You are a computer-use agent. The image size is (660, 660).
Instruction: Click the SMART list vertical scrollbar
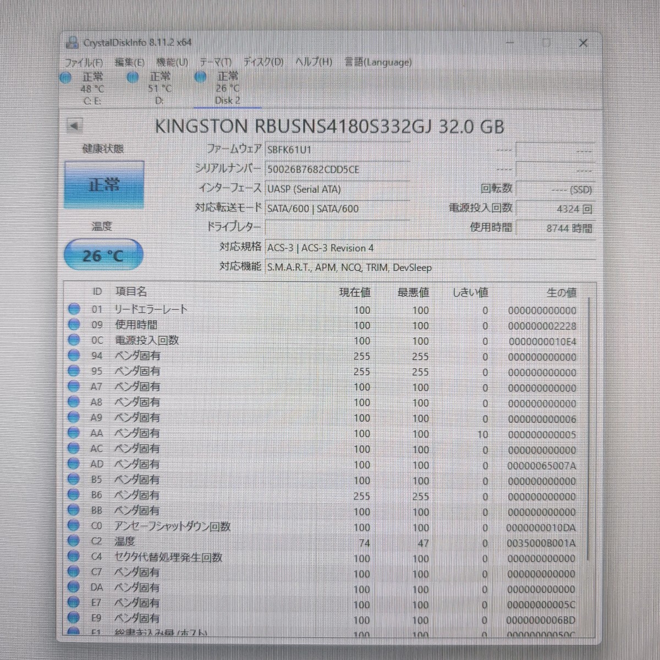[x=590, y=429]
